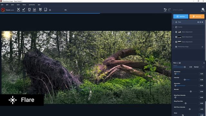Open the Community menu
The height and width of the screenshot is (116, 206).
click(32, 5)
